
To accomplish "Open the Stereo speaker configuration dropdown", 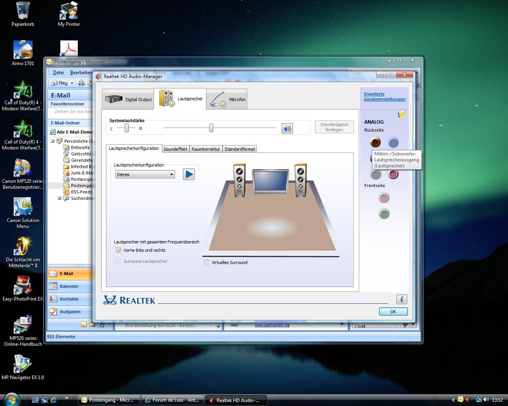I will tap(145, 174).
